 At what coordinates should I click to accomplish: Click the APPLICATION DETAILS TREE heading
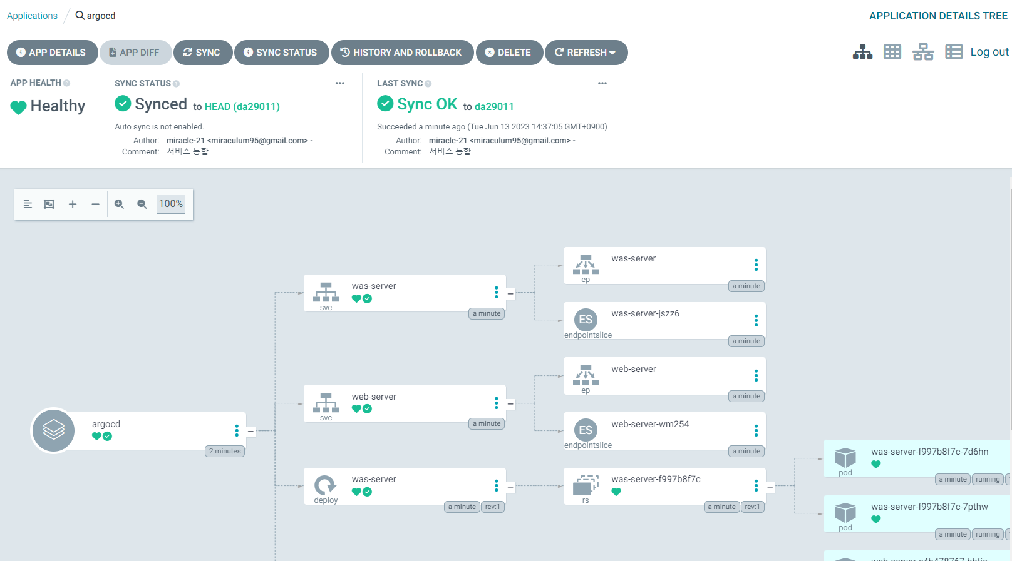coord(938,16)
